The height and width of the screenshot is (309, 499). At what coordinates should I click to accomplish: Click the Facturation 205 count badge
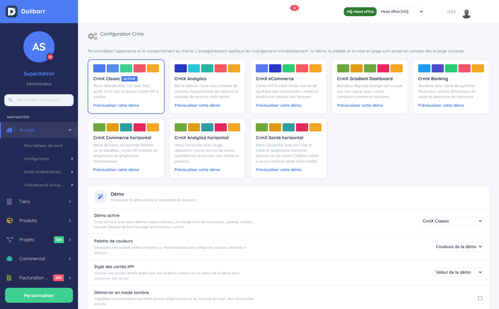click(x=58, y=278)
